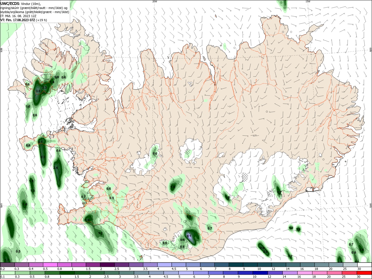This screenshot has width=372, height=279.
Task: Select violet swatch labeled 12 in lower legend
Action: 275,273
